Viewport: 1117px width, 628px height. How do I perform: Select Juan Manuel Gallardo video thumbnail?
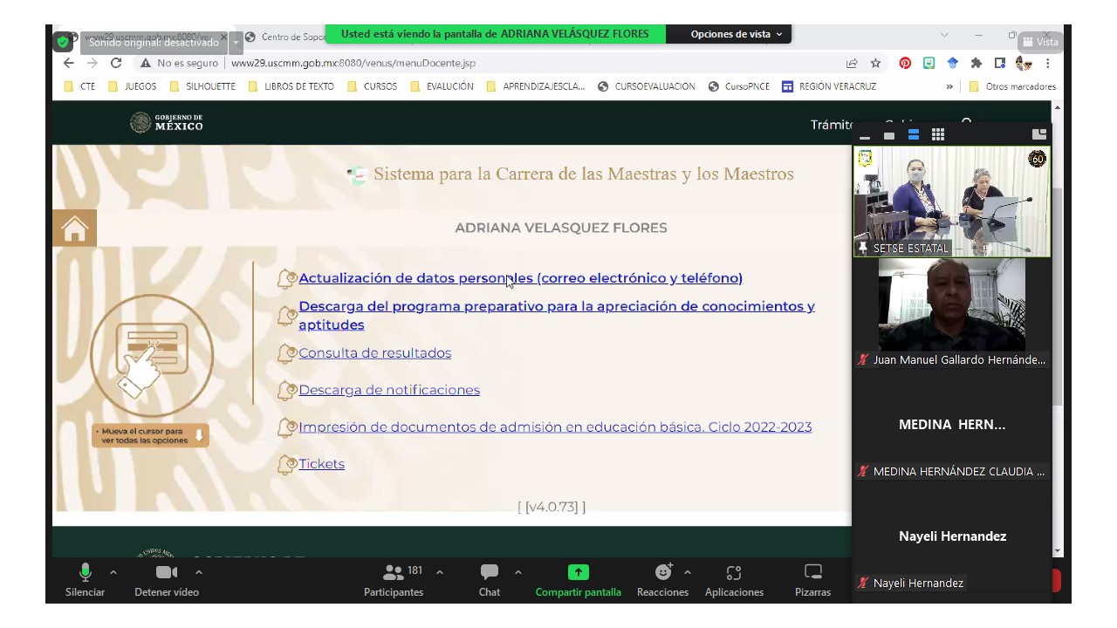click(952, 313)
